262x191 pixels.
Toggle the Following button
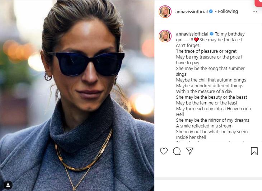click(x=228, y=11)
